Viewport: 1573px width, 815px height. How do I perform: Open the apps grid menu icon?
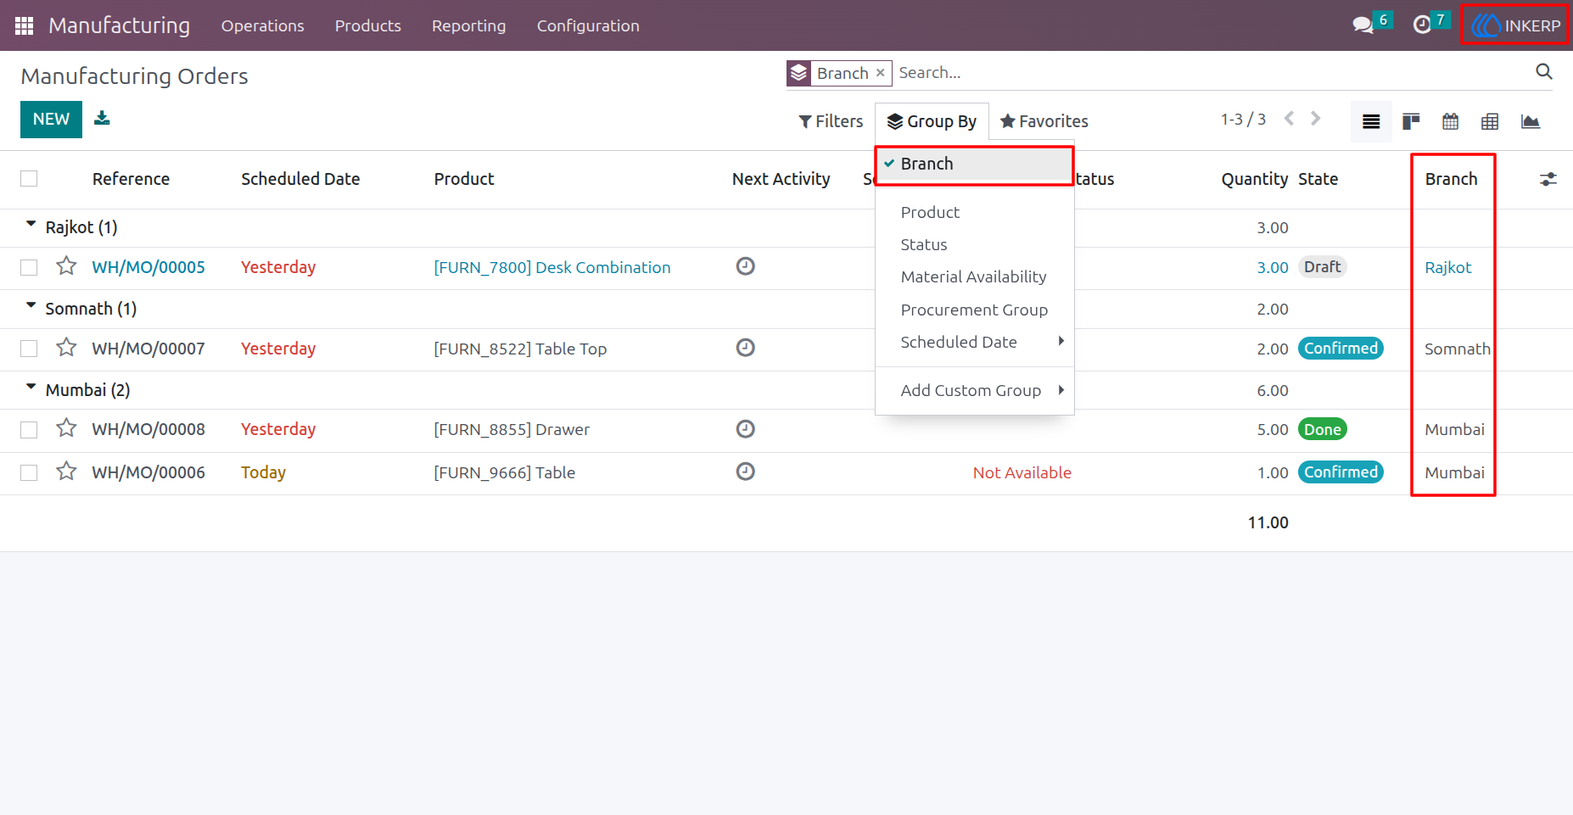point(24,25)
